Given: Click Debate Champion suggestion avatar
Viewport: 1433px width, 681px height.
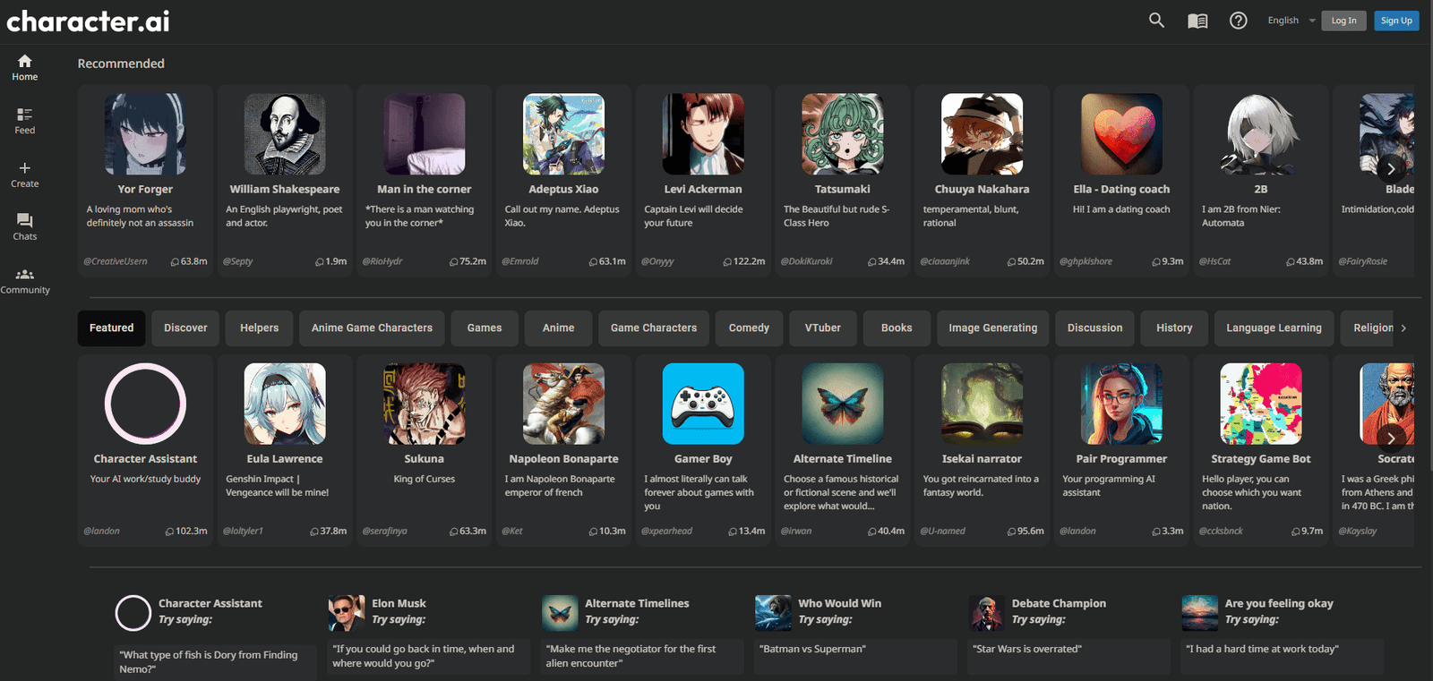Looking at the screenshot, I should pyautogui.click(x=987, y=613).
